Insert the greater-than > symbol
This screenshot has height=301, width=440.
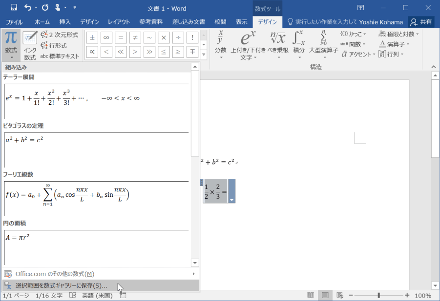[135, 52]
